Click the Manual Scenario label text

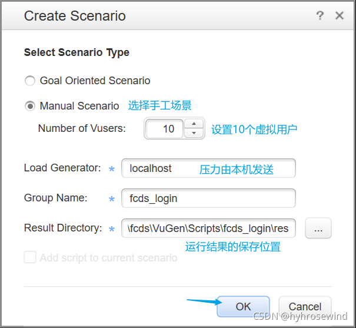click(79, 106)
